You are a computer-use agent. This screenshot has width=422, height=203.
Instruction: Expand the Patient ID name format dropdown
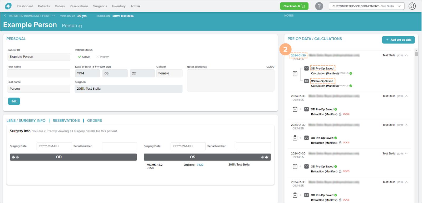coord(54,16)
